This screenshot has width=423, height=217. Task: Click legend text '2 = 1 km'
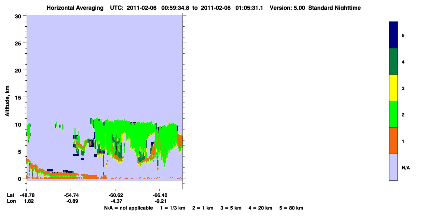(203, 208)
